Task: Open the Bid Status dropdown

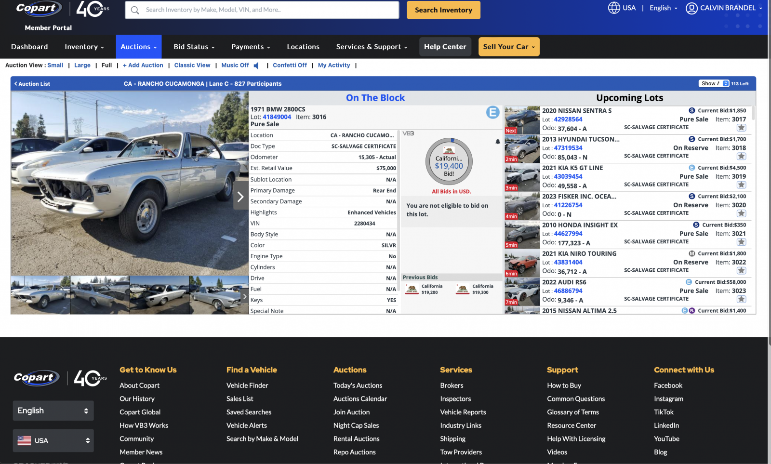Action: (194, 47)
